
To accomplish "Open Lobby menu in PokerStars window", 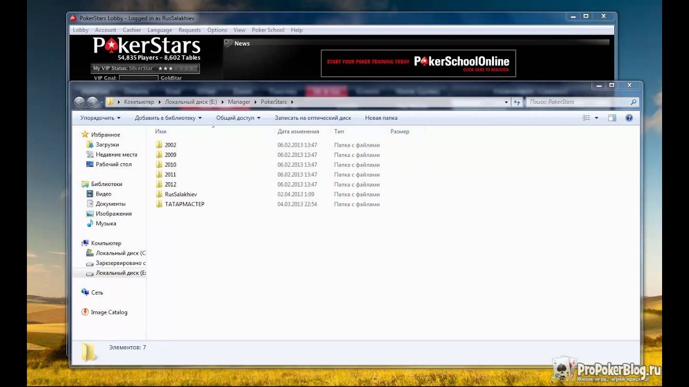I will click(x=81, y=30).
